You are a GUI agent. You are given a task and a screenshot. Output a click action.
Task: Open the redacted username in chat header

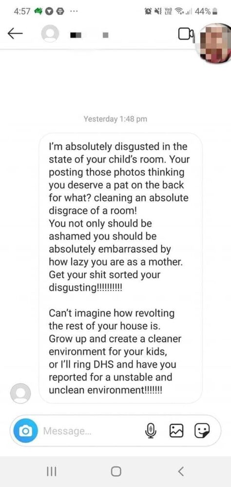89,36
